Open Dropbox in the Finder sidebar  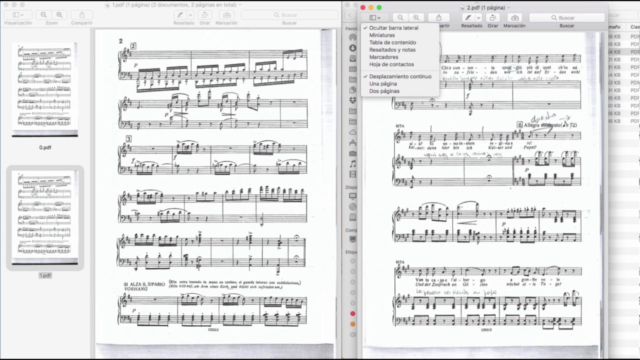click(353, 100)
